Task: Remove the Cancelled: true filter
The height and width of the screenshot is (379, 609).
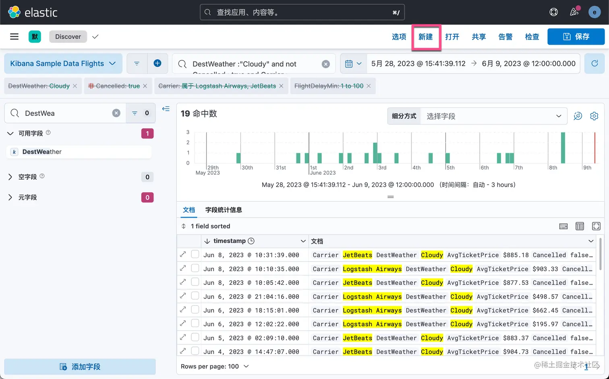Action: tap(145, 86)
